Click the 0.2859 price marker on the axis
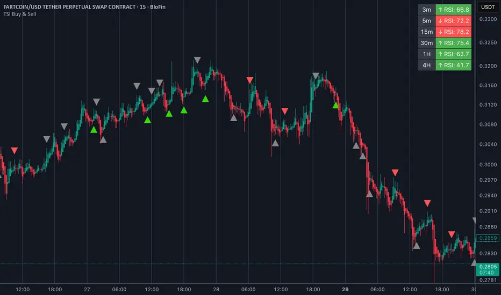 [488, 238]
